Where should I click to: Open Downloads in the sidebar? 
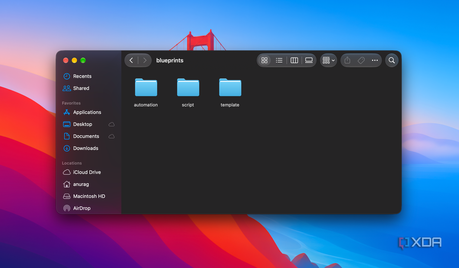[x=89, y=148]
